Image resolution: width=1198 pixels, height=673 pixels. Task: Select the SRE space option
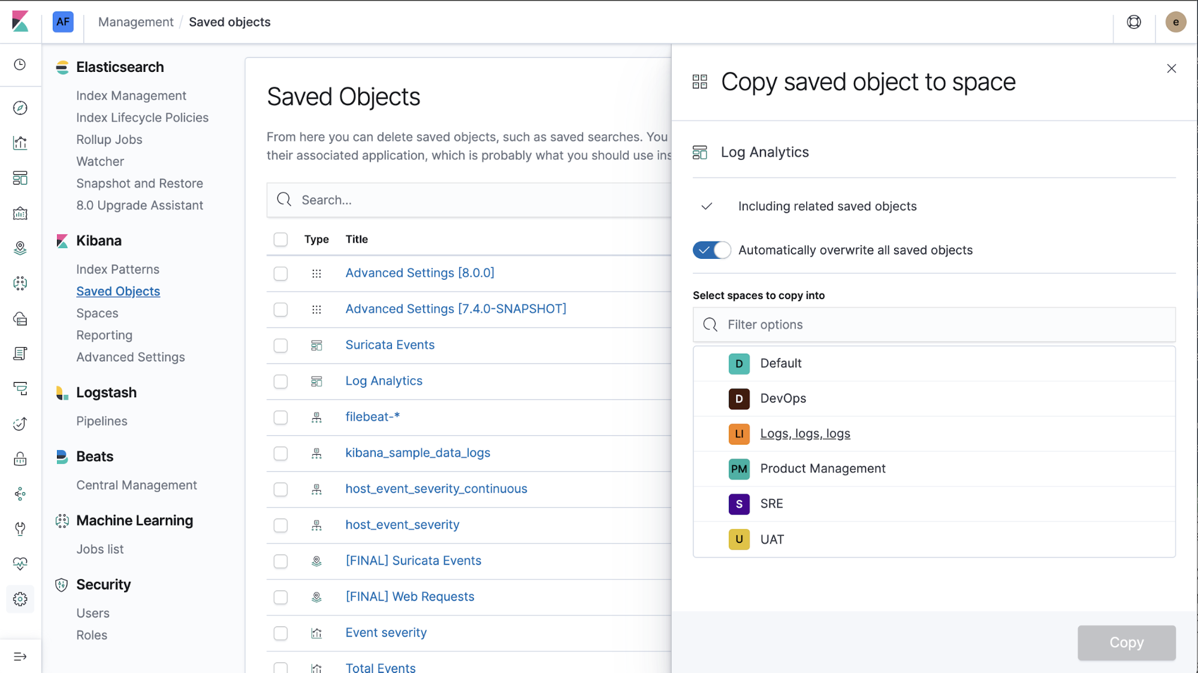[x=934, y=503]
